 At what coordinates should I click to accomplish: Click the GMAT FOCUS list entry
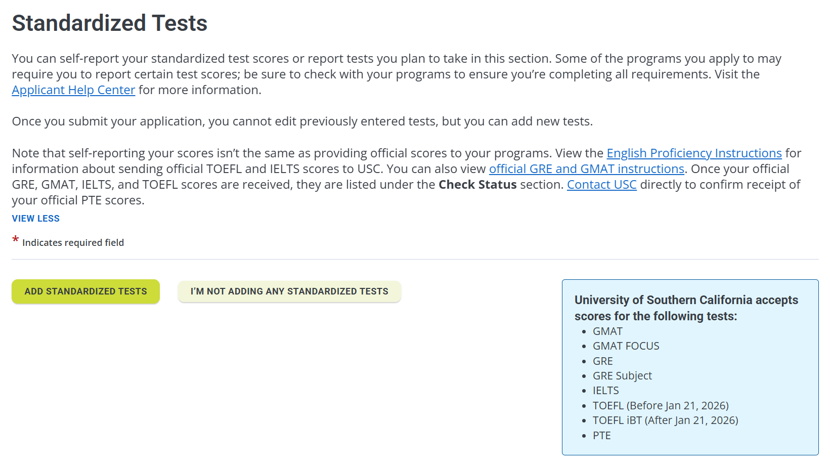pos(626,346)
